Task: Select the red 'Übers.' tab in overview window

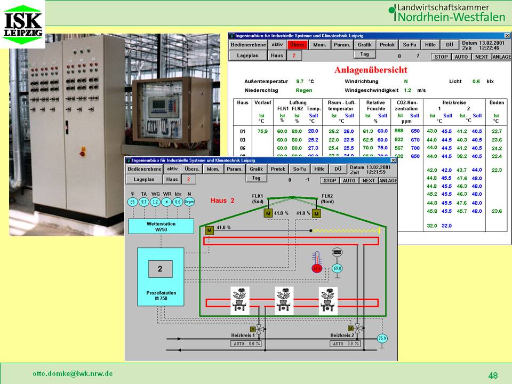Action: pyautogui.click(x=297, y=45)
